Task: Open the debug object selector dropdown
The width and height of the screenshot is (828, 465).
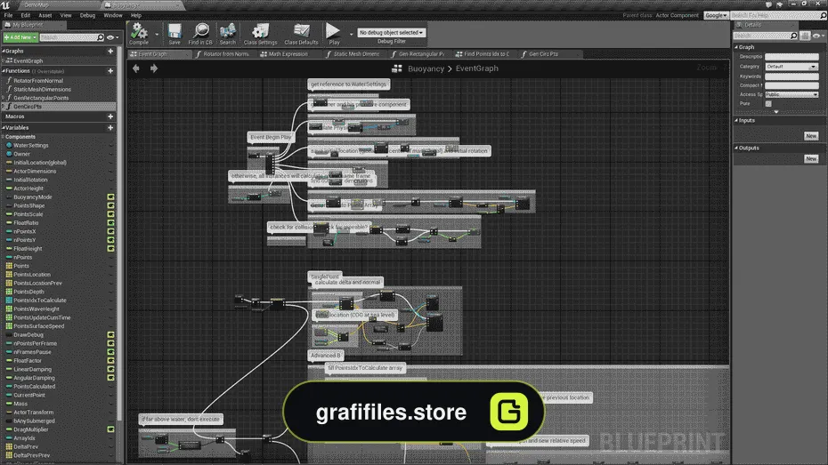Action: pyautogui.click(x=391, y=33)
